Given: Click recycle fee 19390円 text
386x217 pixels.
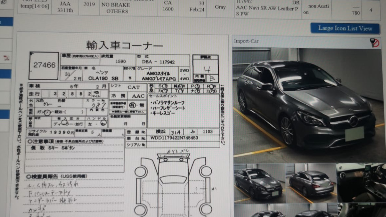Looking at the screenshot, I should click(x=62, y=132).
